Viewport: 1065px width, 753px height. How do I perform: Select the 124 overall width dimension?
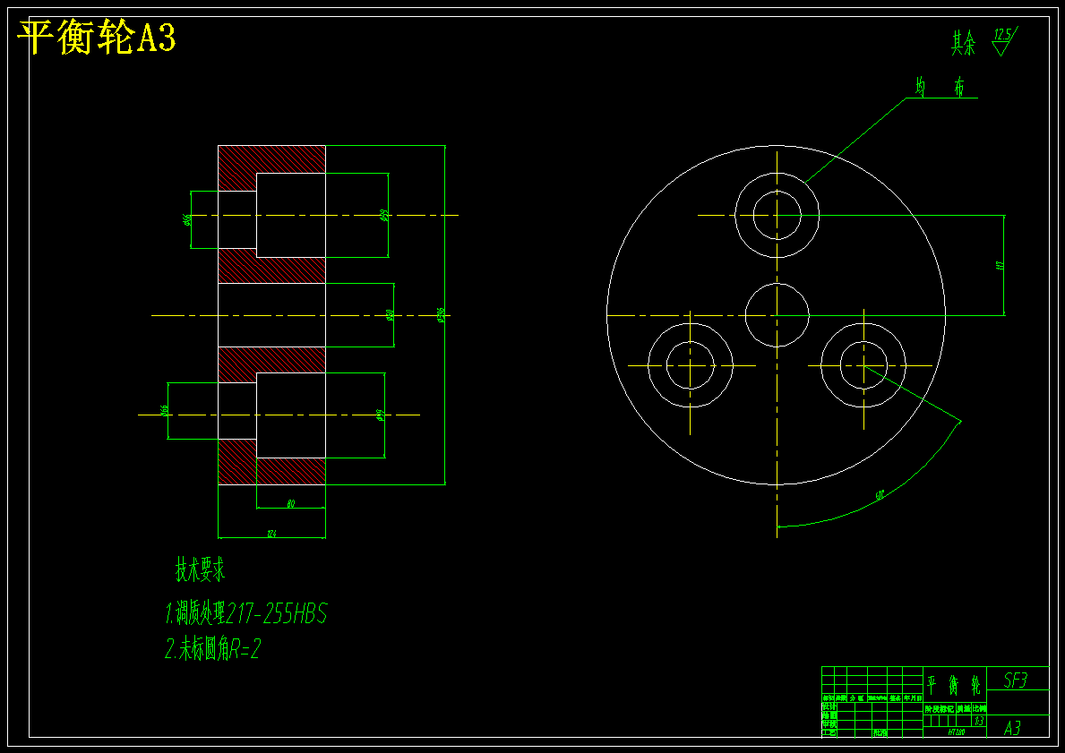click(x=271, y=535)
